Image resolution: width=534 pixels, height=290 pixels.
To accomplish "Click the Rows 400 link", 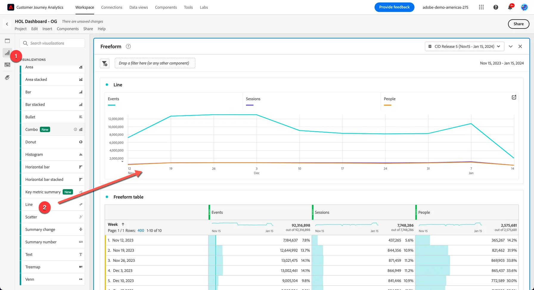I will 141,230.
